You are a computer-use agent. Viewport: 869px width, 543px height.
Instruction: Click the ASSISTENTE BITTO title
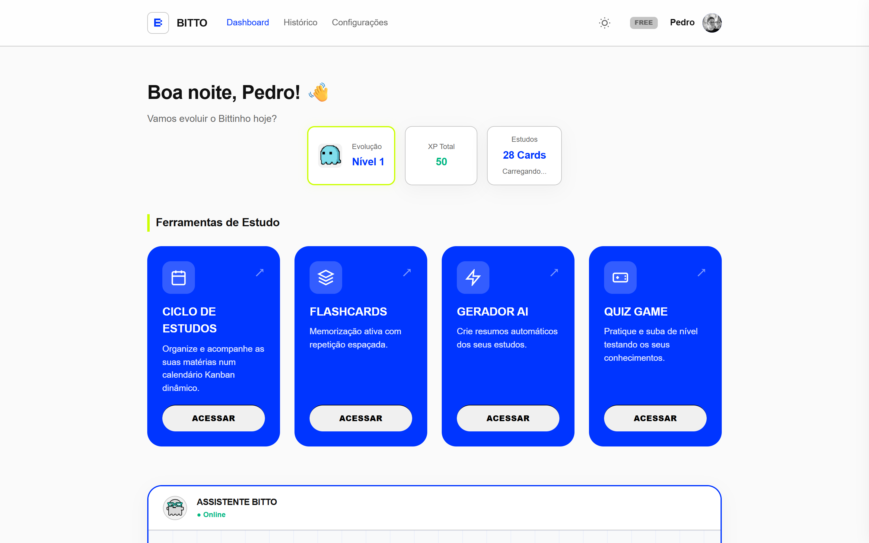coord(237,502)
